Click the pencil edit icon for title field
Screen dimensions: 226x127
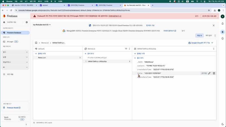point(209,73)
